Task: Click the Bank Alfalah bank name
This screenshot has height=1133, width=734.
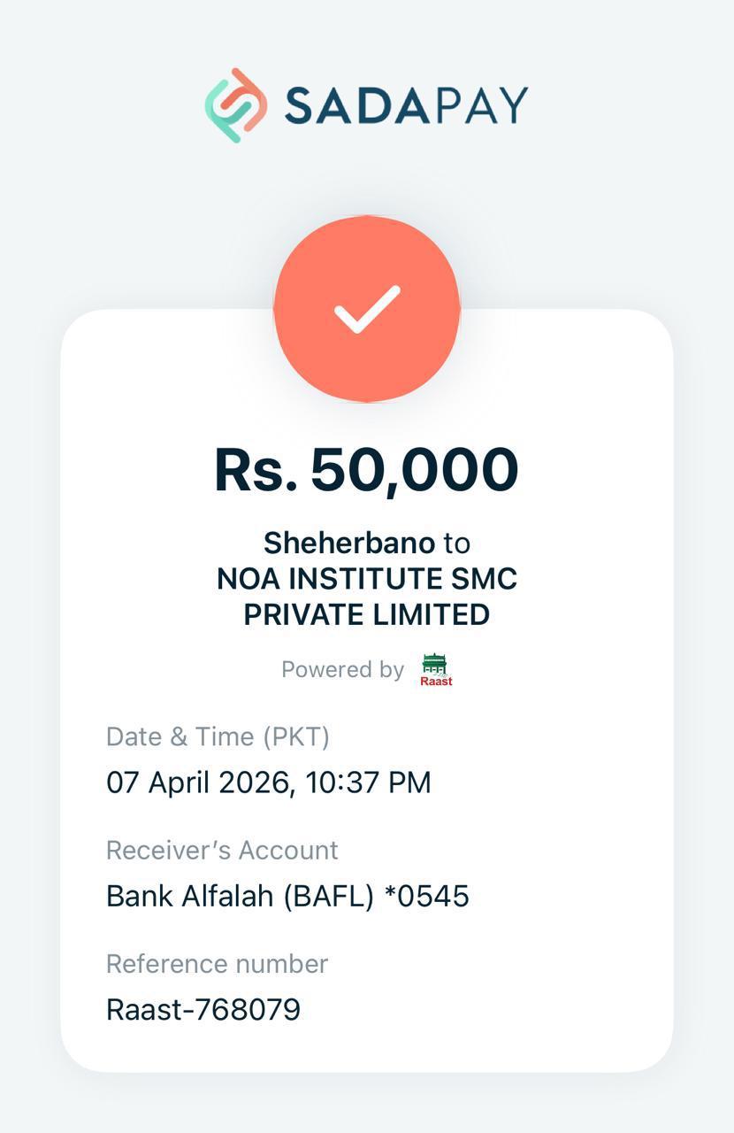Action: click(x=190, y=896)
